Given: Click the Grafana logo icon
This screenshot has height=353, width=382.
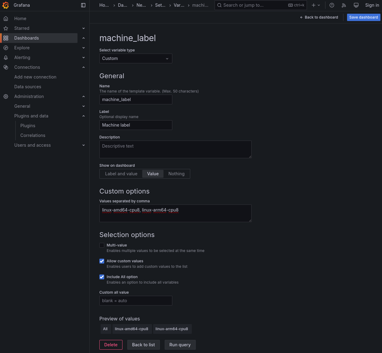Looking at the screenshot, I should (x=6, y=5).
